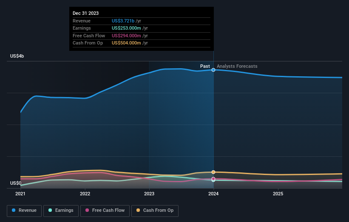The width and height of the screenshot is (349, 222).
Task: Click the US$504.000m cash from op value
Action: tap(126, 43)
